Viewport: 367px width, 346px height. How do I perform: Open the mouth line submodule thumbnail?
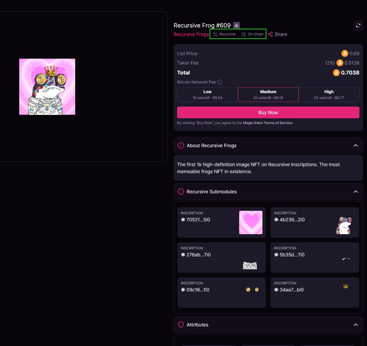pos(346,259)
